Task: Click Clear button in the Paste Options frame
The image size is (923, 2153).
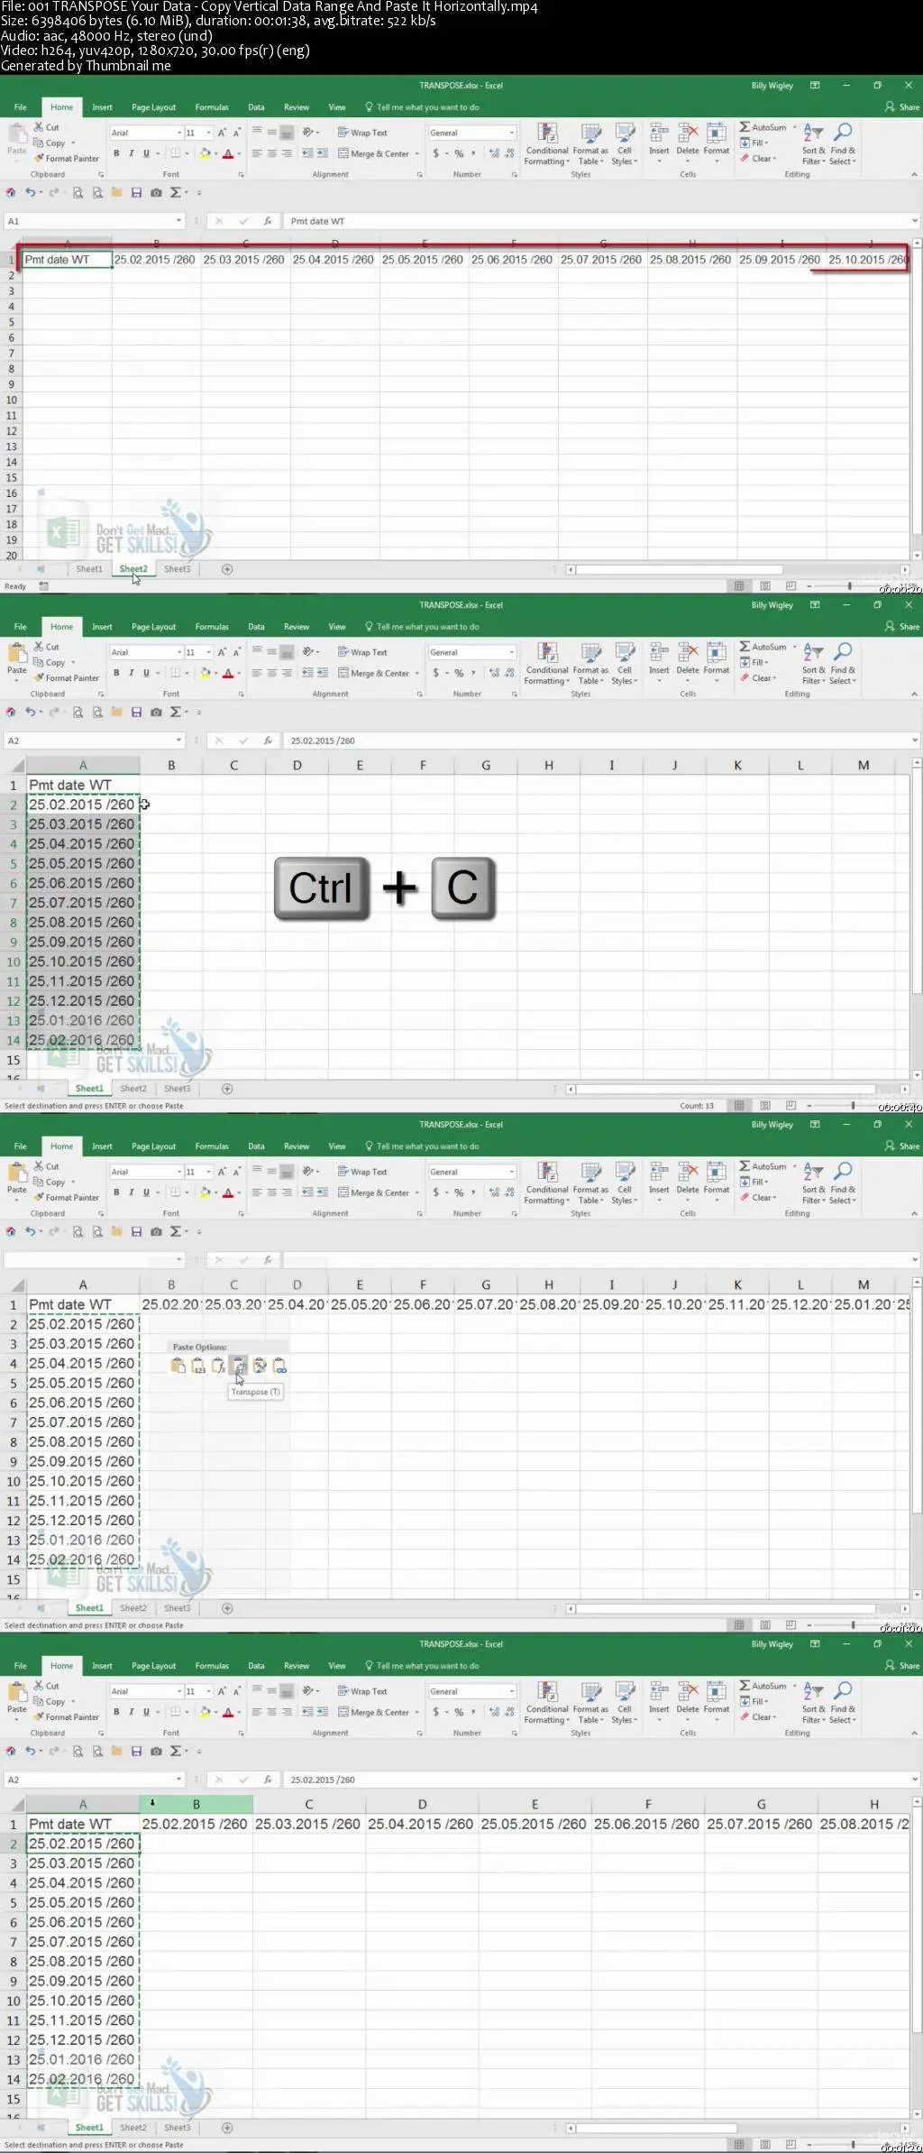Action: point(758,1198)
